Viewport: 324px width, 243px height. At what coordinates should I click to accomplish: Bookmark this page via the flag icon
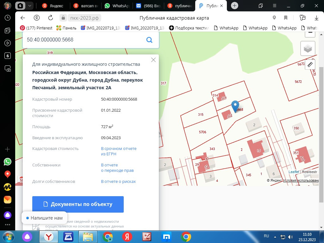[286, 18]
